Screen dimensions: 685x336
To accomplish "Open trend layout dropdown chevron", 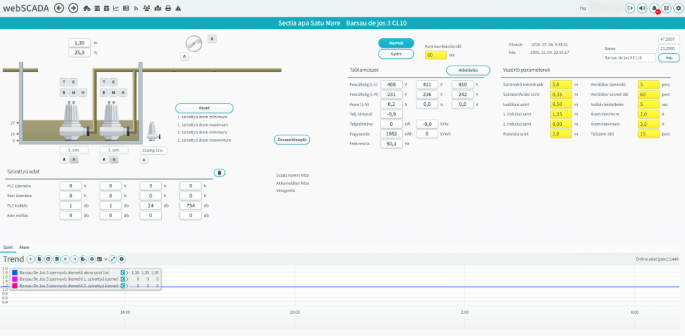I will click(x=105, y=259).
